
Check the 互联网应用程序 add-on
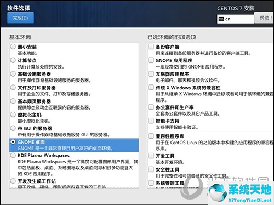pos(151,74)
